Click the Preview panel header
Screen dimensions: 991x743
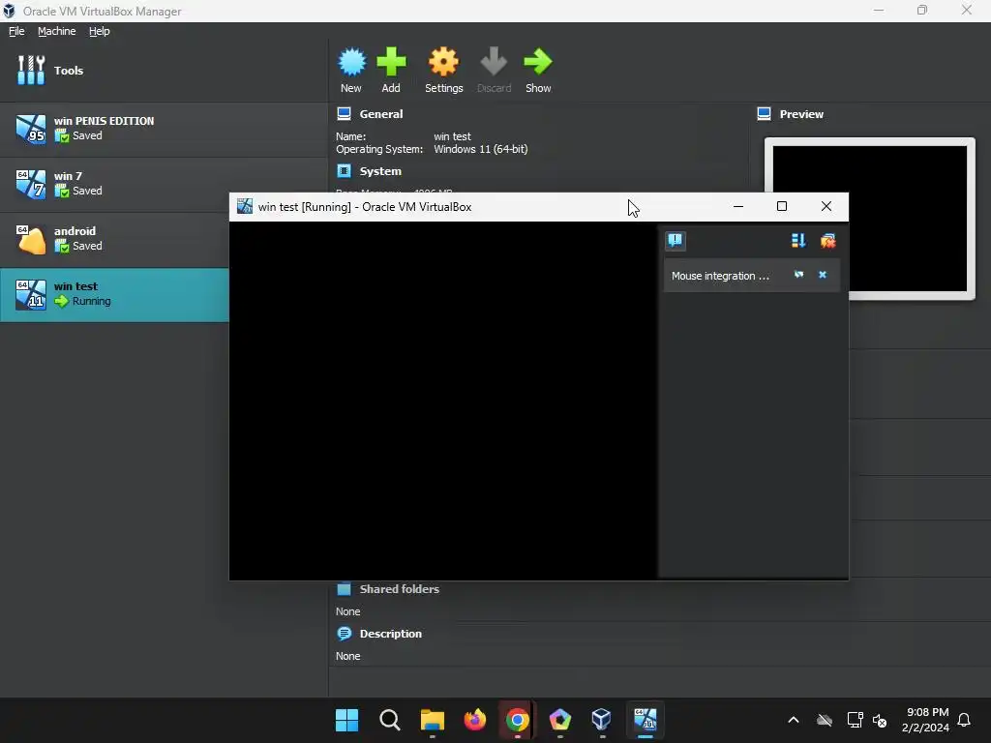800,114
